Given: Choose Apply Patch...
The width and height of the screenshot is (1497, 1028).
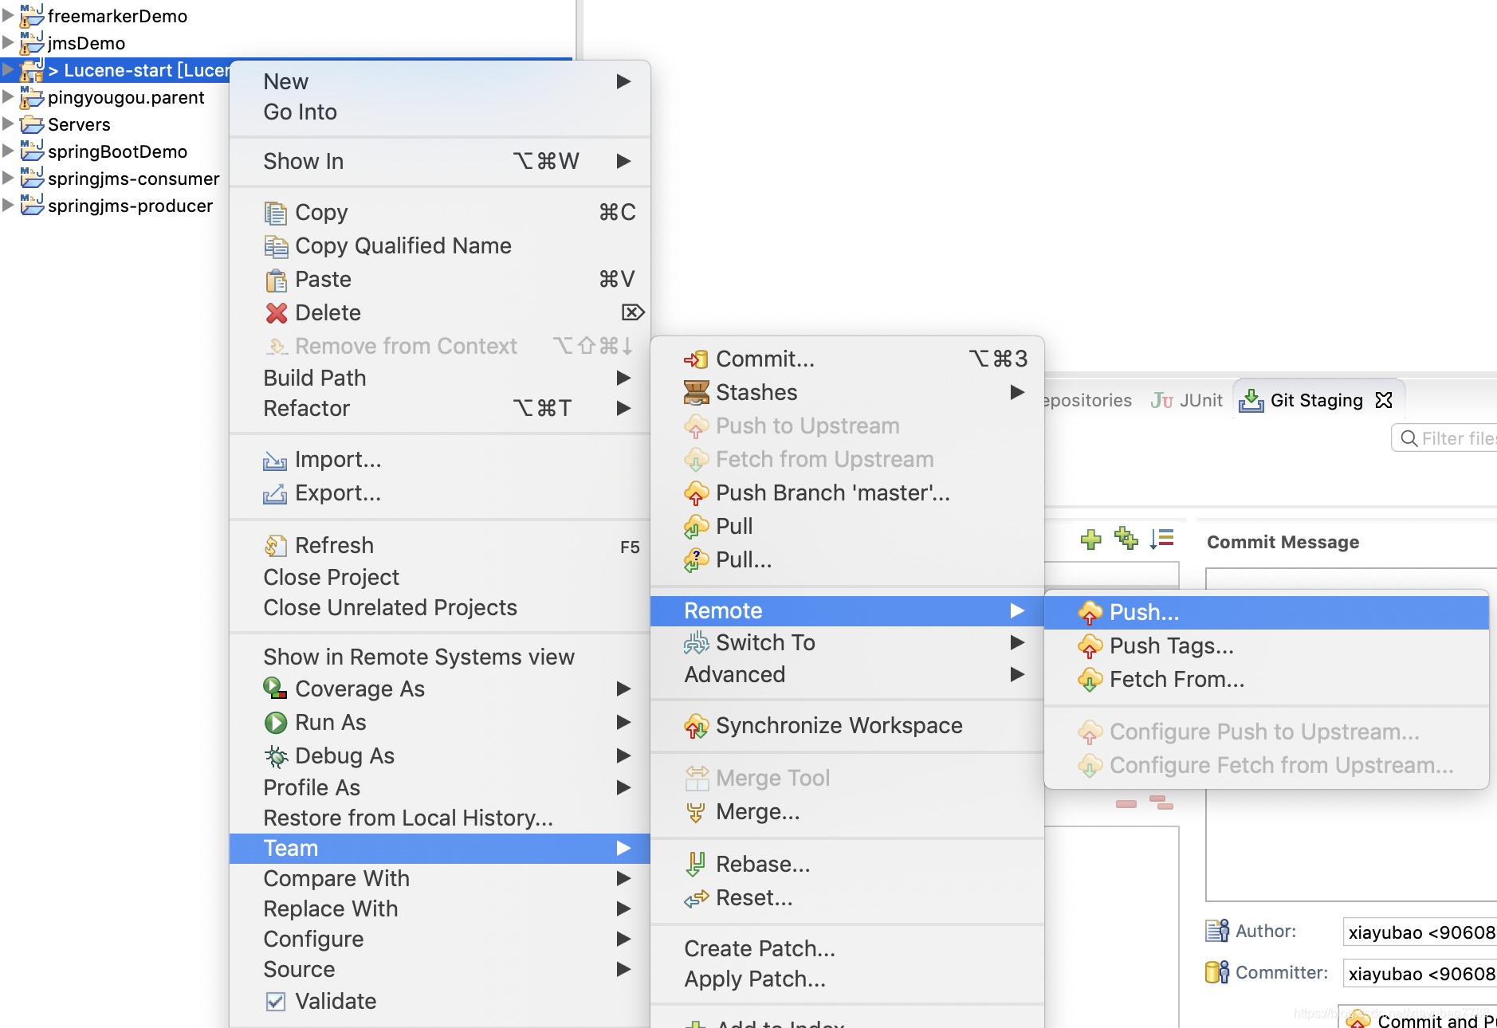Looking at the screenshot, I should [x=847, y=979].
